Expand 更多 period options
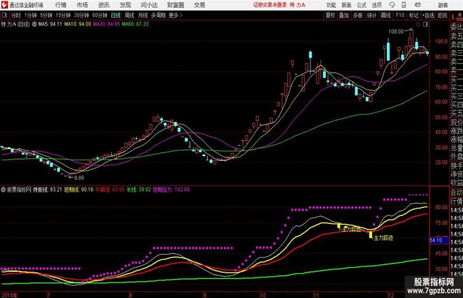This screenshot has height=298, width=463. 176,15
